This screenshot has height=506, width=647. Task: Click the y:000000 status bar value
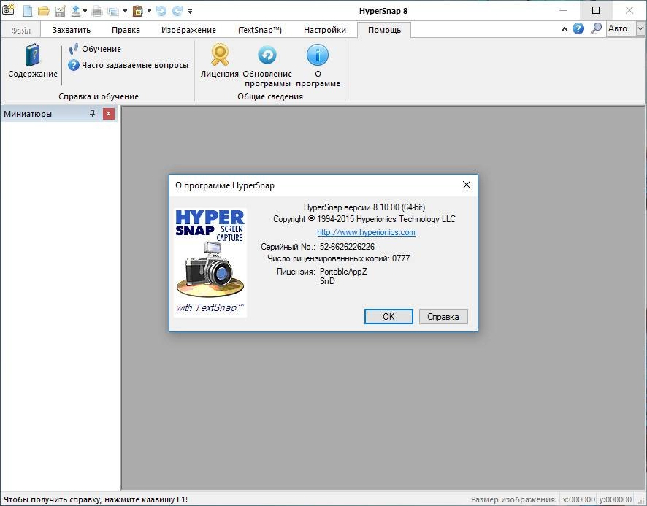click(x=615, y=499)
